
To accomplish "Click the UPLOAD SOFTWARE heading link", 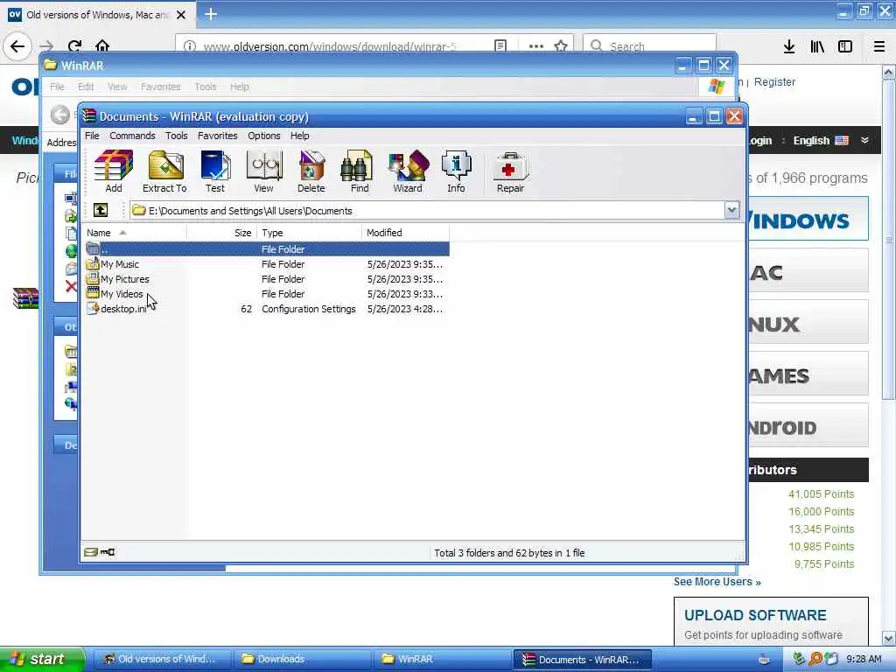I will click(755, 615).
